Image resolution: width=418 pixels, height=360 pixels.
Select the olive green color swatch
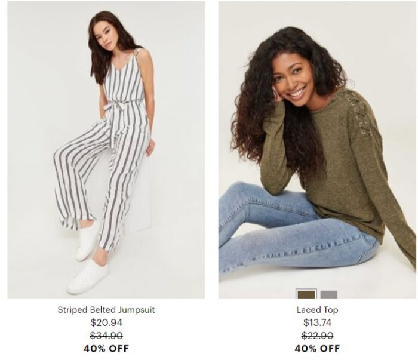tap(306, 294)
